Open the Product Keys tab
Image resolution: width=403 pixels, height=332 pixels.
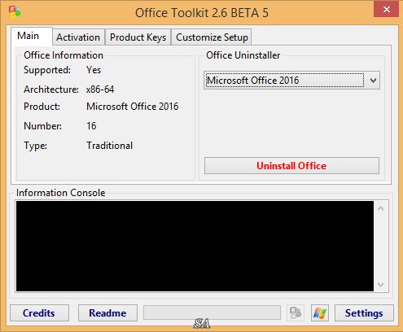(138, 37)
